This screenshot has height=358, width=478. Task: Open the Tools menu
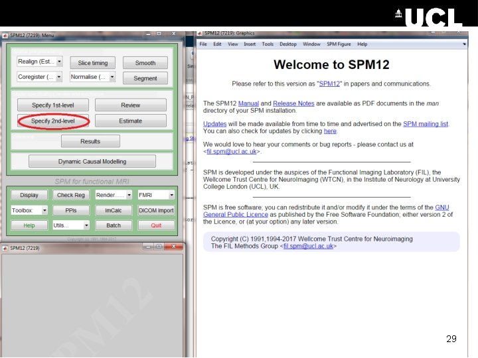pos(268,44)
